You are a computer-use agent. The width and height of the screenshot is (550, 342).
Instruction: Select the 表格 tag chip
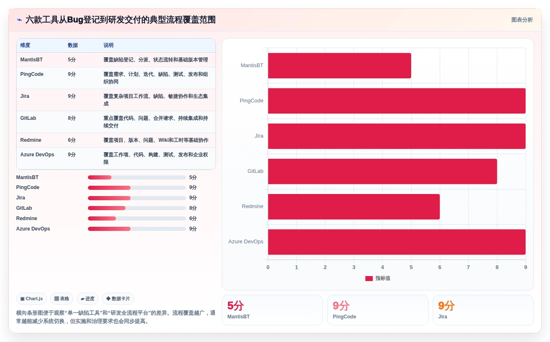point(62,298)
